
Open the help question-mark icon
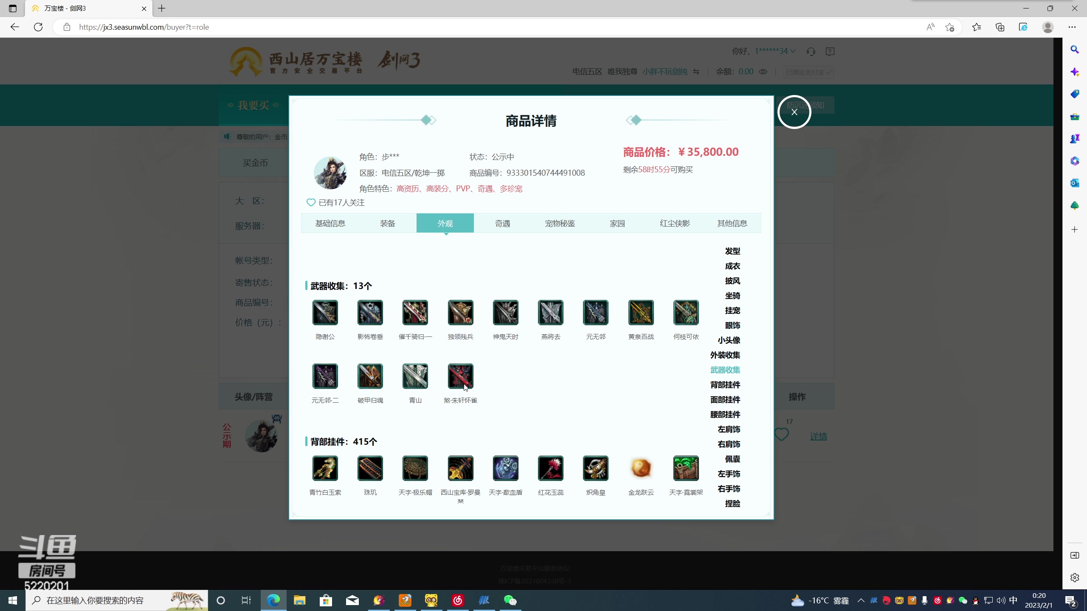coord(830,51)
